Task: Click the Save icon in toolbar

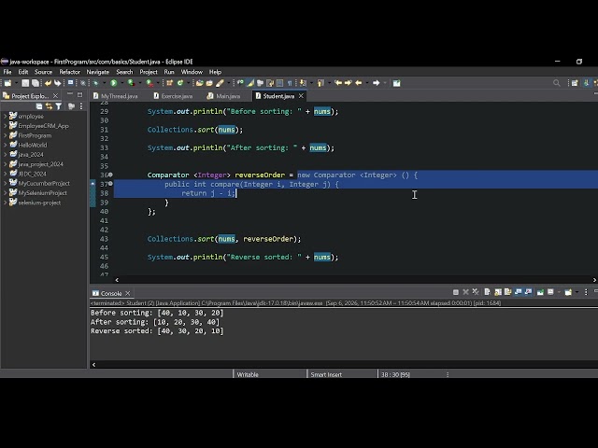Action: (25, 83)
